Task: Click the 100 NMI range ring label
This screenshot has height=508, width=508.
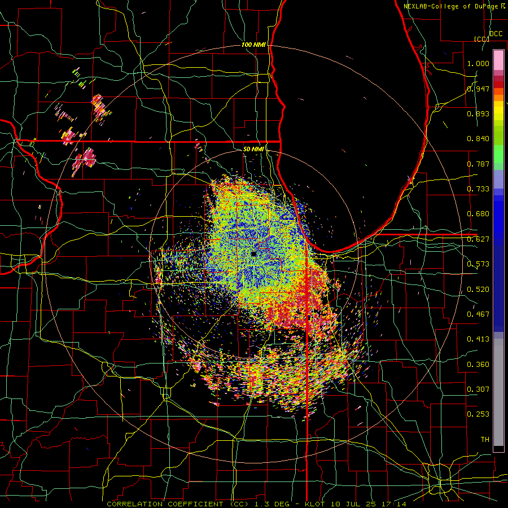Action: 253,45
